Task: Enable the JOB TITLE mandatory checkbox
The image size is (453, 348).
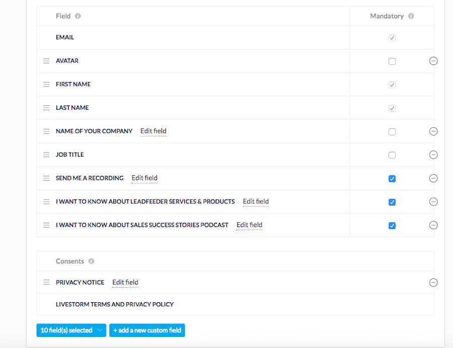Action: pyautogui.click(x=392, y=155)
